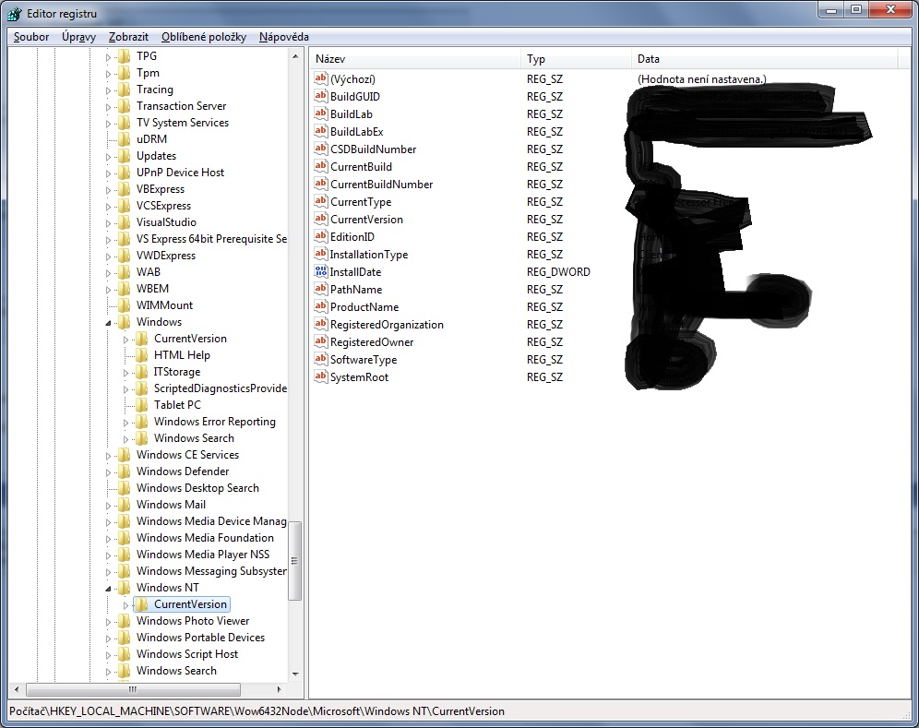
Task: Click the Tablet PC folder icon
Action: pyautogui.click(x=141, y=405)
